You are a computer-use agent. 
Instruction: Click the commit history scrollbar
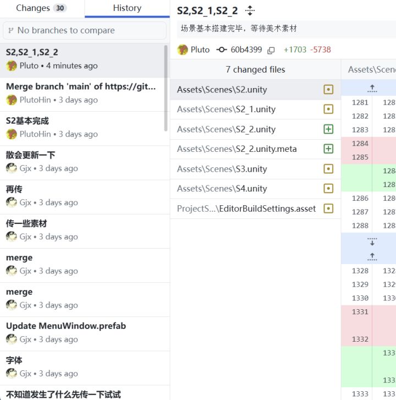coord(166,88)
